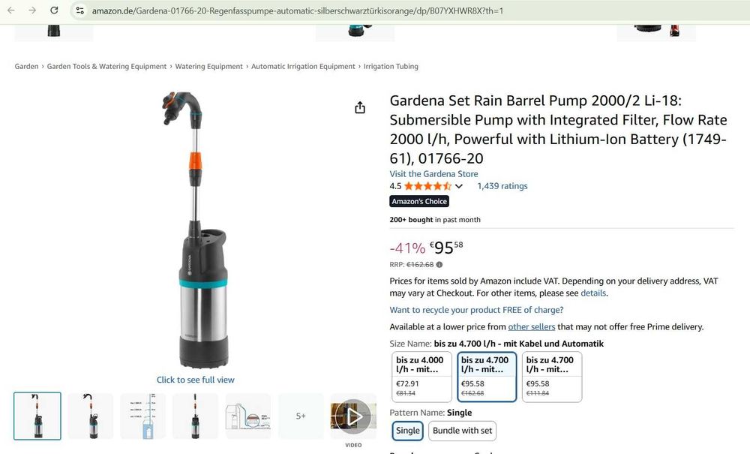Screen dimensions: 750x454
Task: Reload the page with the refresh icon
Action: coord(54,10)
